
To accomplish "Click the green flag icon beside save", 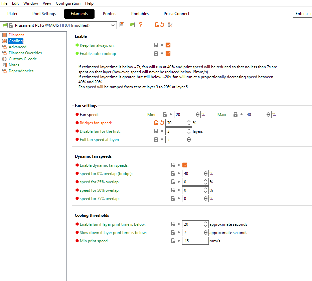I will coord(132,25).
